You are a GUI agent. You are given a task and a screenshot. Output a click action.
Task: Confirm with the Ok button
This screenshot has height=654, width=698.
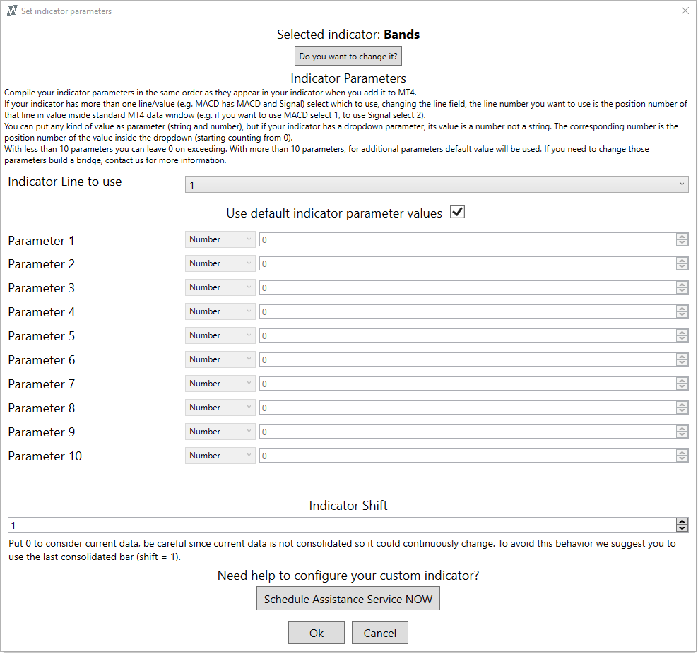click(x=317, y=633)
